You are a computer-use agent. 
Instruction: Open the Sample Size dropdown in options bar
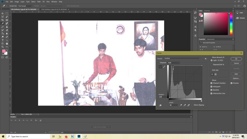(25, 6)
